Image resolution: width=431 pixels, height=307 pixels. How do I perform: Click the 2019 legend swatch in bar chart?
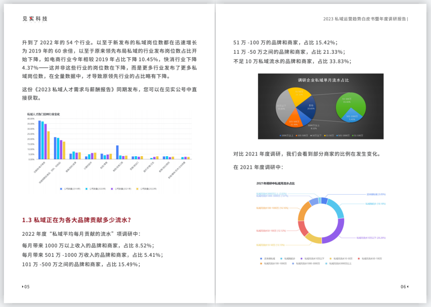point(61,189)
